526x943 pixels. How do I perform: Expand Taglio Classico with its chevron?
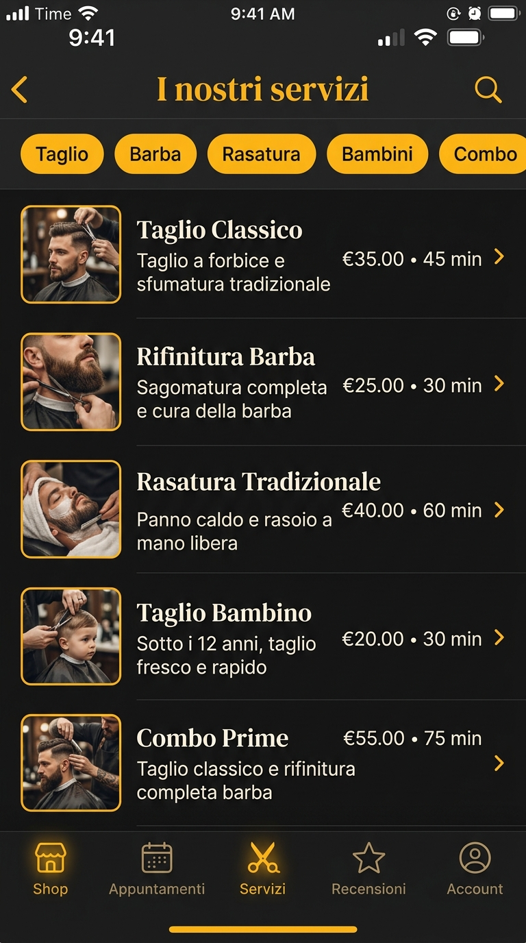tap(499, 257)
